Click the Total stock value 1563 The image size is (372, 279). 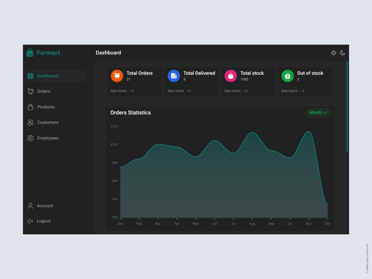244,80
